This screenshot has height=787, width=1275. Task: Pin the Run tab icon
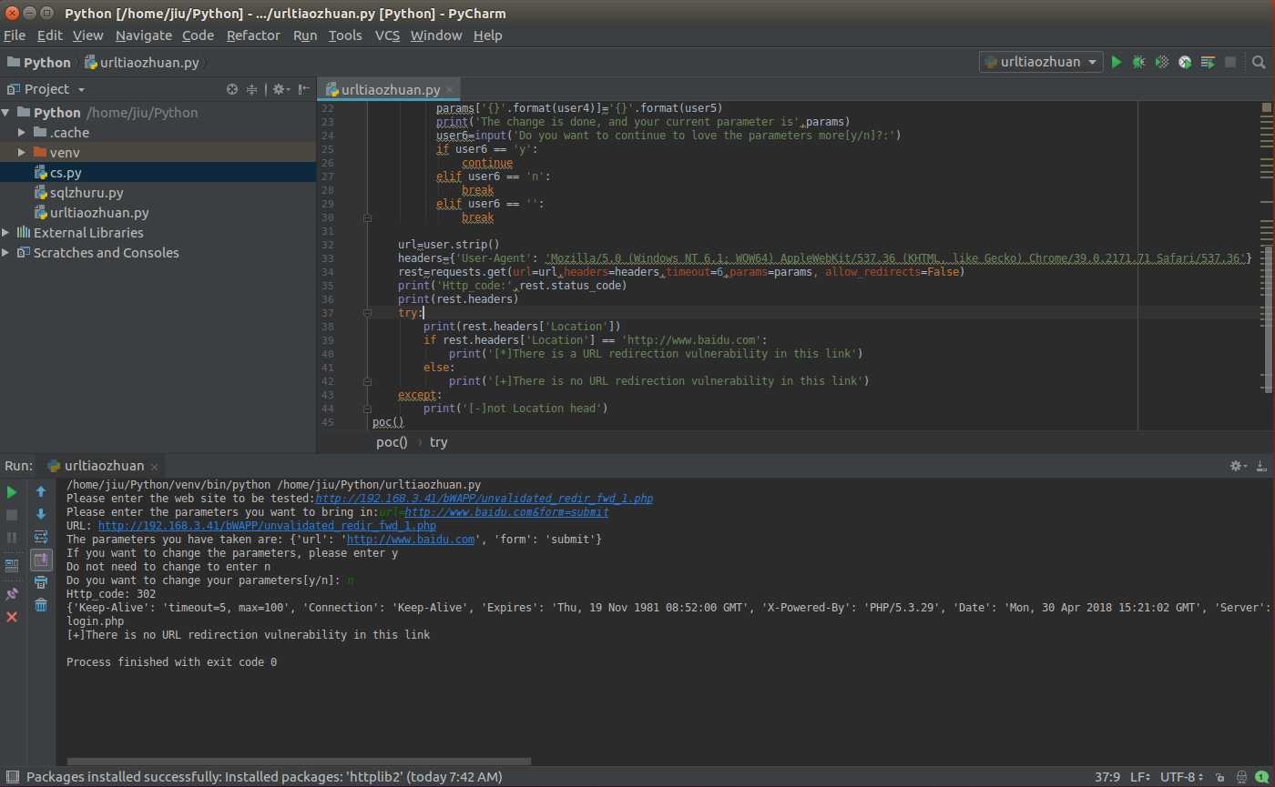12,594
